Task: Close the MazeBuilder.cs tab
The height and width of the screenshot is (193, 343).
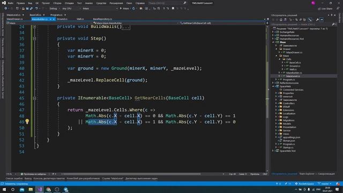Action: point(54,19)
